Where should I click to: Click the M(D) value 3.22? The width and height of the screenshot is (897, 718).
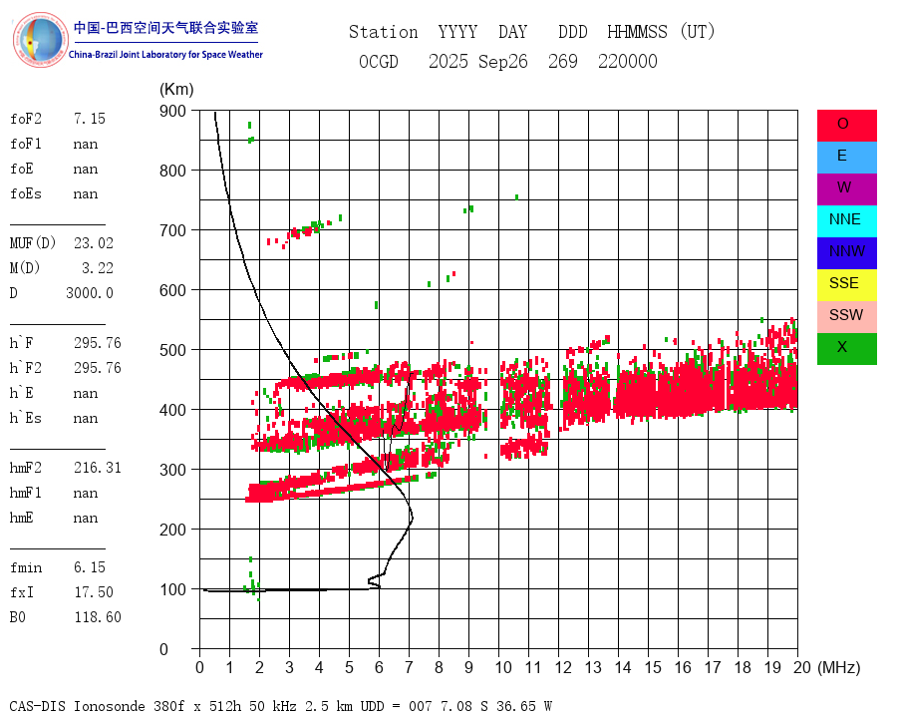click(98, 268)
